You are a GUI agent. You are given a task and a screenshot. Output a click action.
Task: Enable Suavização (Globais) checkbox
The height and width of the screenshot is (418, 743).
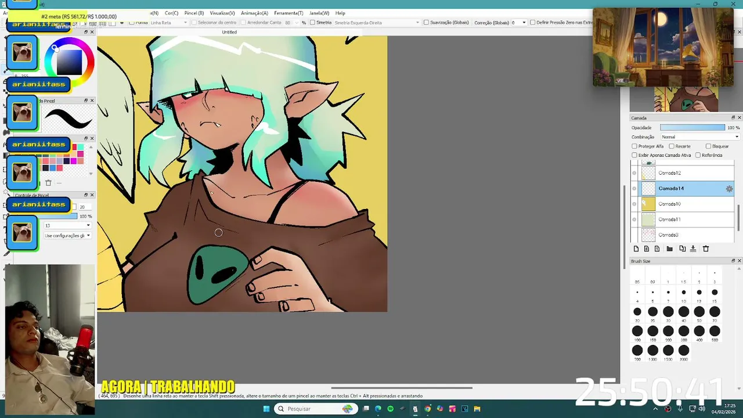(426, 23)
